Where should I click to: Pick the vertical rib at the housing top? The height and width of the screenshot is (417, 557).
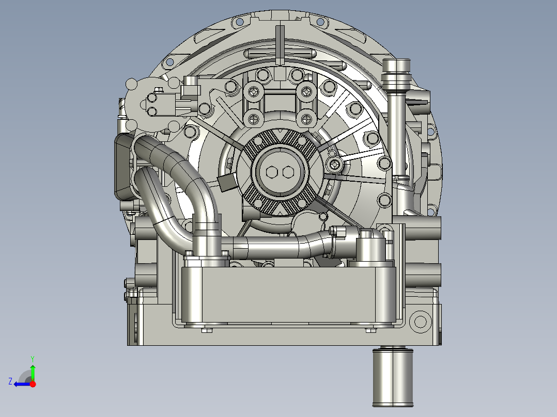coord(280,45)
